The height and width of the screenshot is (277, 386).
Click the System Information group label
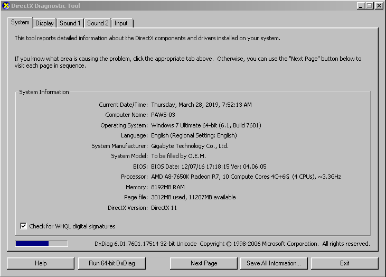(x=44, y=92)
